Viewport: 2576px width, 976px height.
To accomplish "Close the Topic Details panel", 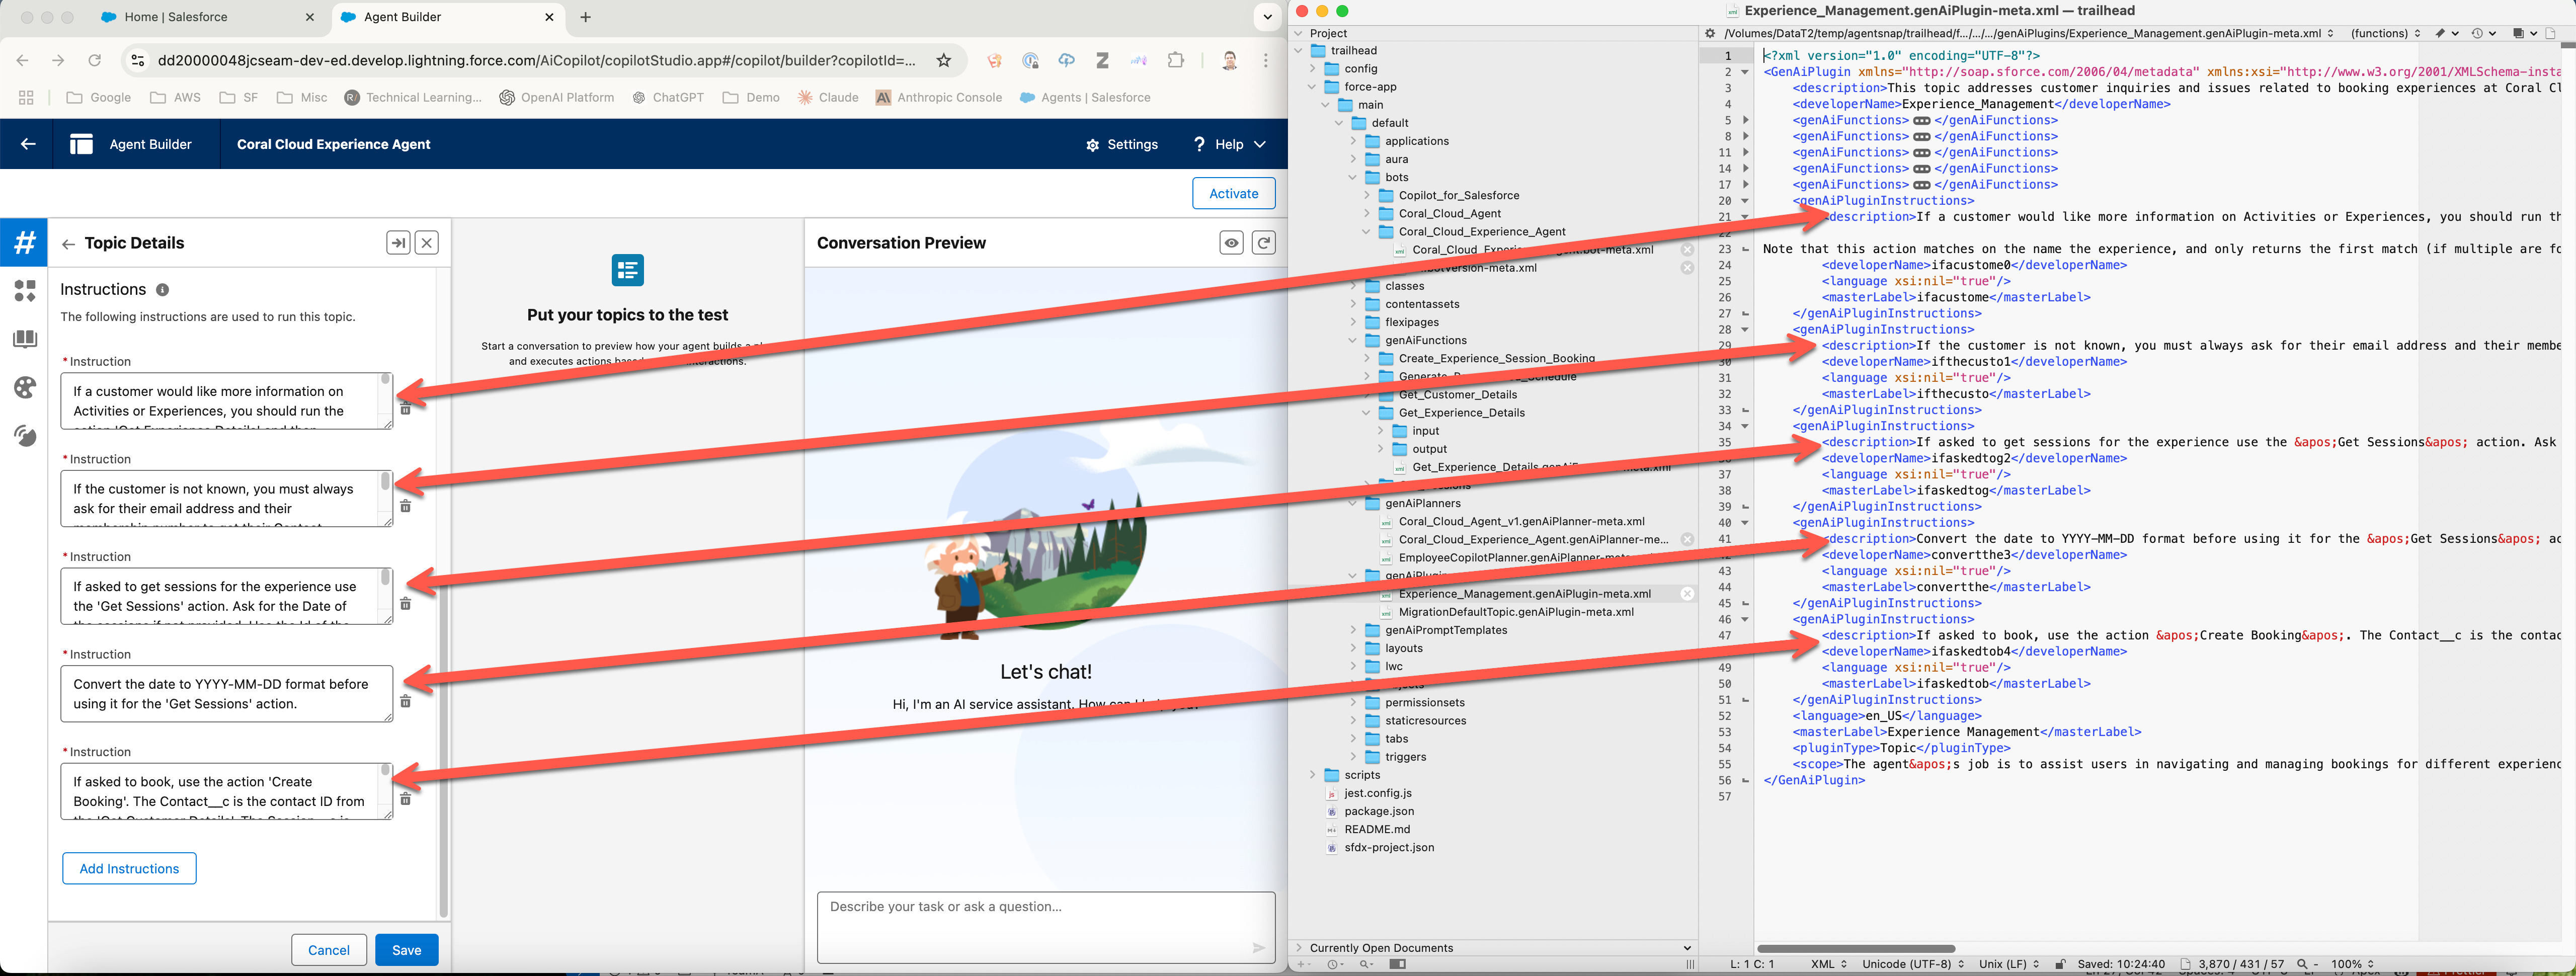I will pos(427,243).
